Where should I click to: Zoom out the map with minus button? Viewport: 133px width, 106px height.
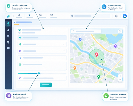(120, 80)
